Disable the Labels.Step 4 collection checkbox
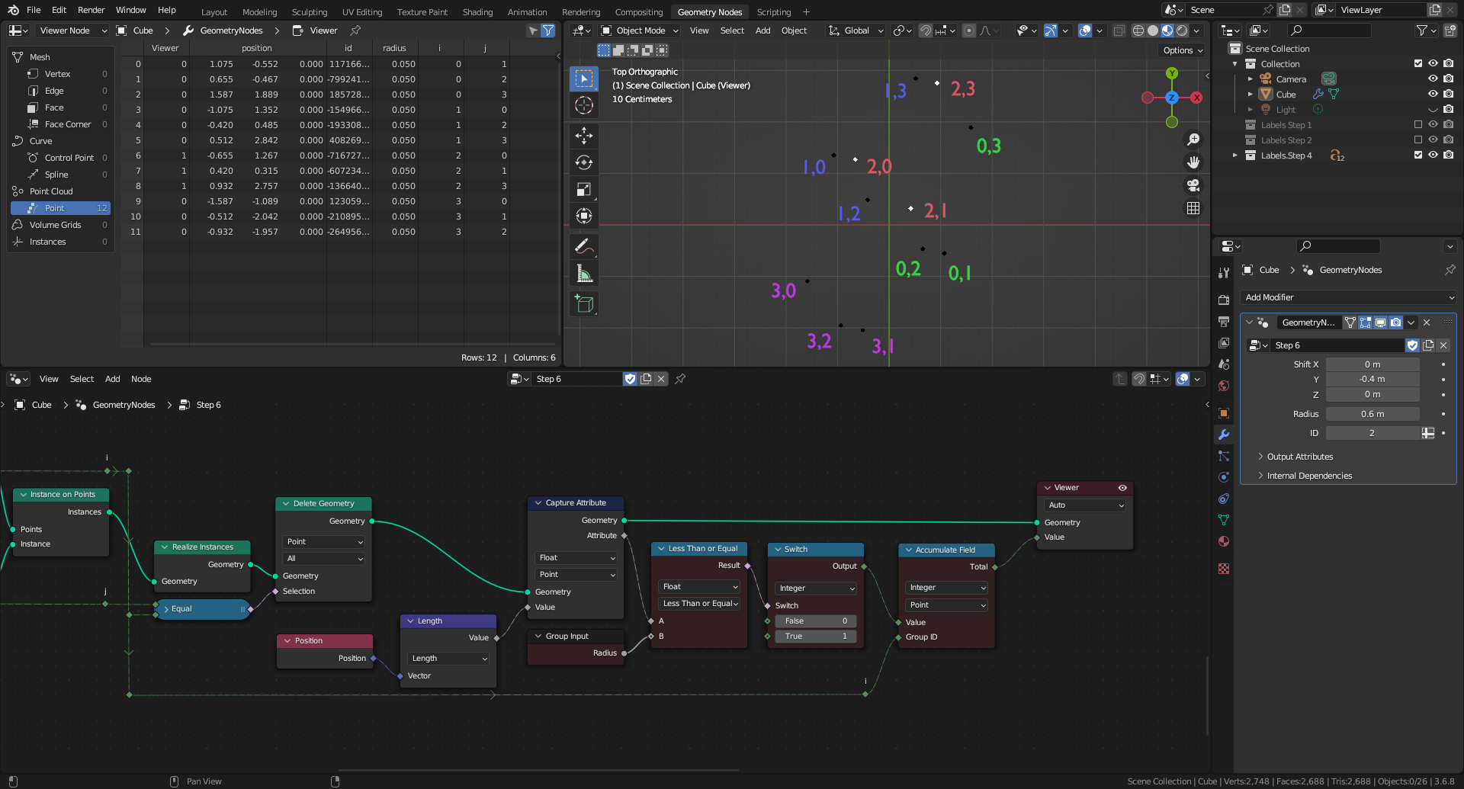This screenshot has height=789, width=1464. [x=1418, y=156]
